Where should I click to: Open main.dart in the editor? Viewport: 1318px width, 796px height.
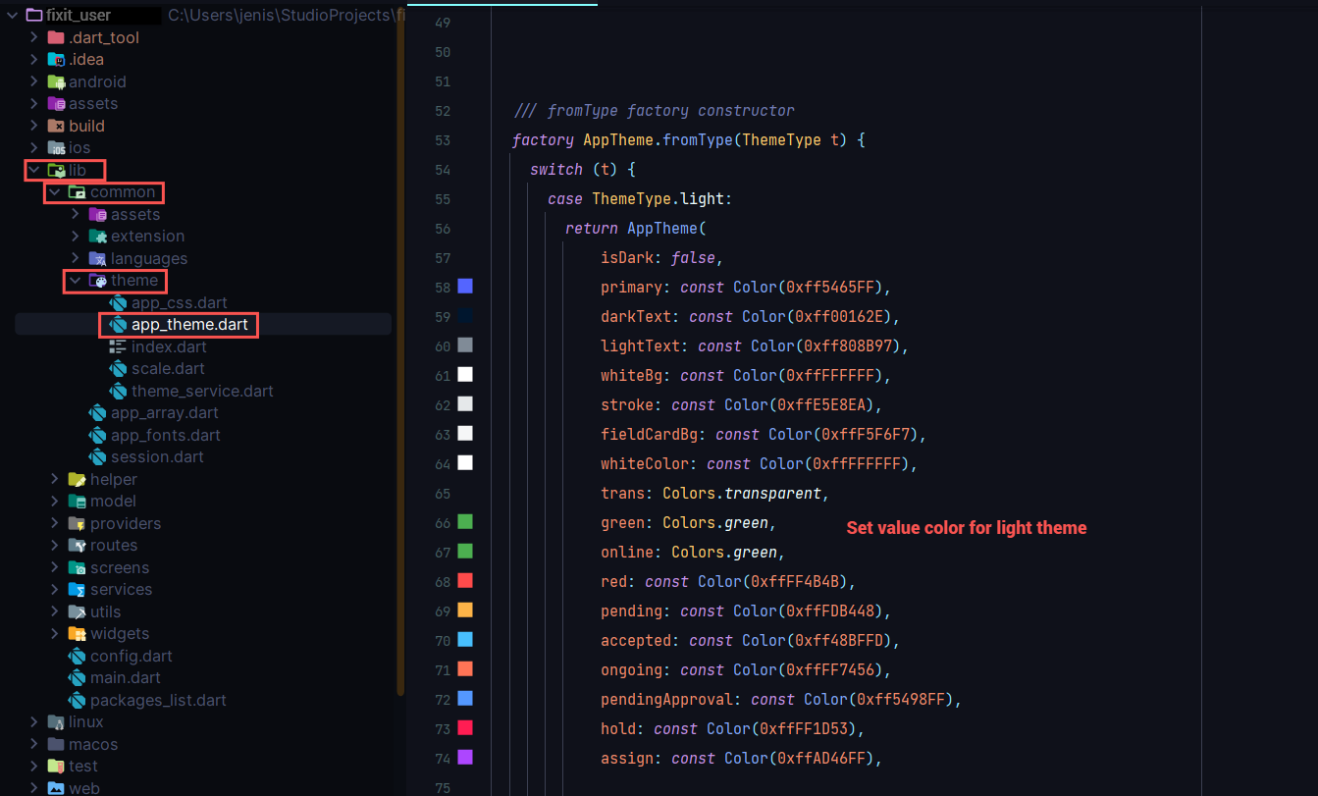pos(125,677)
